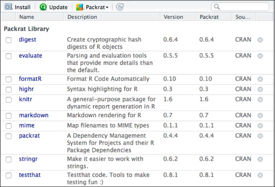Viewport: 275px width, 187px height.
Task: Click digest's version value 0.6.4
Action: (170, 40)
